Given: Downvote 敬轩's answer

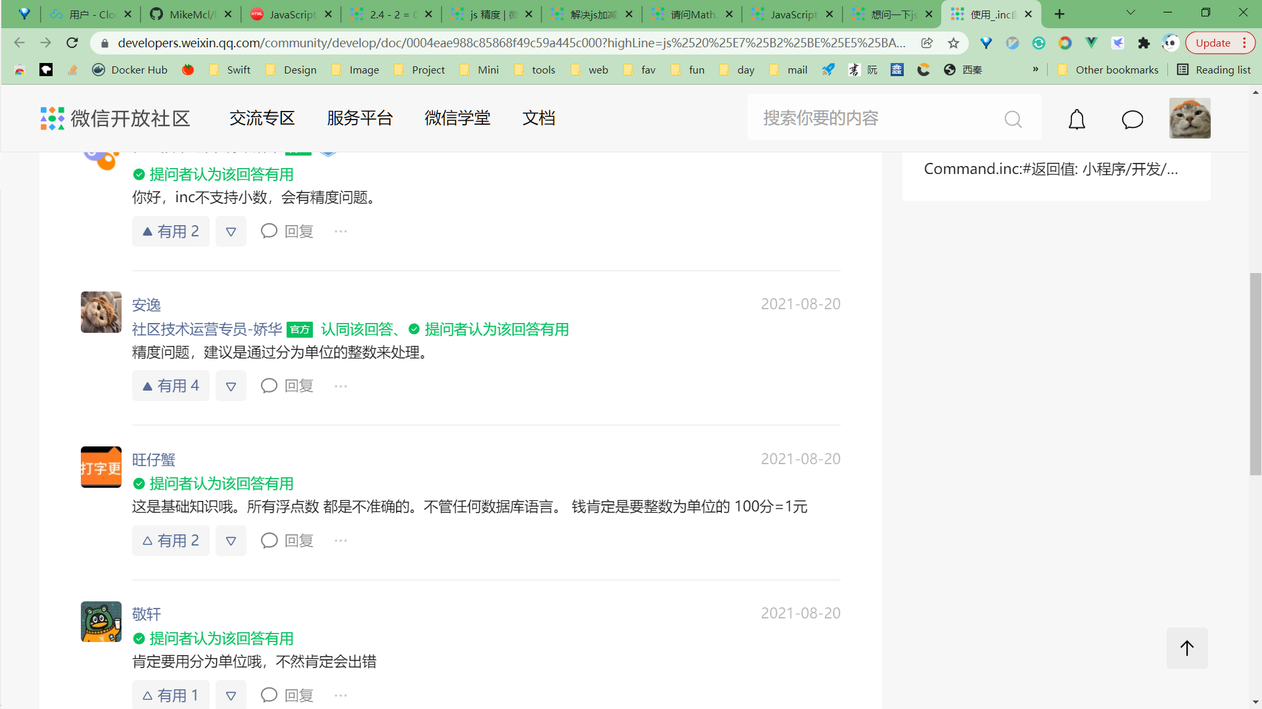Looking at the screenshot, I should (231, 695).
